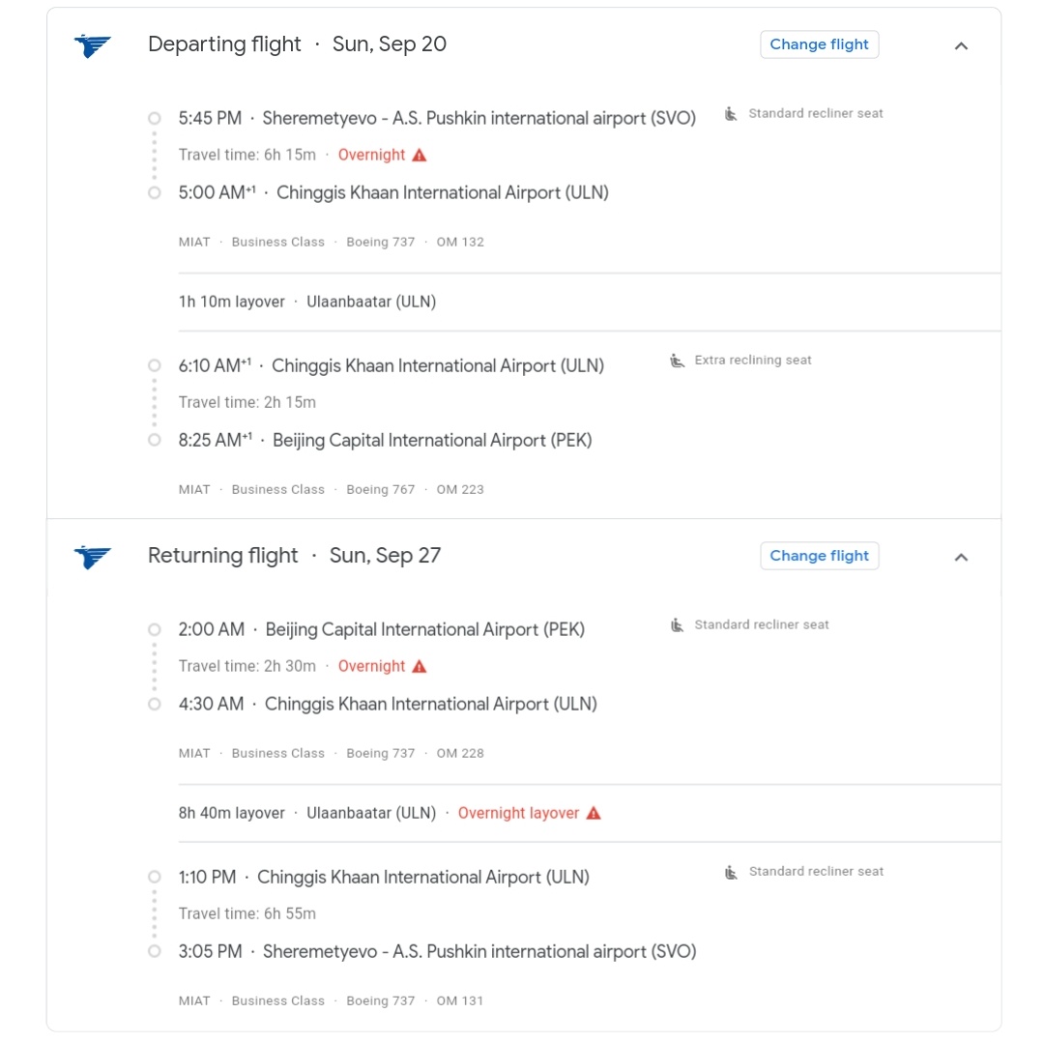Click the Overnight layover warning triangle icon

tap(594, 813)
